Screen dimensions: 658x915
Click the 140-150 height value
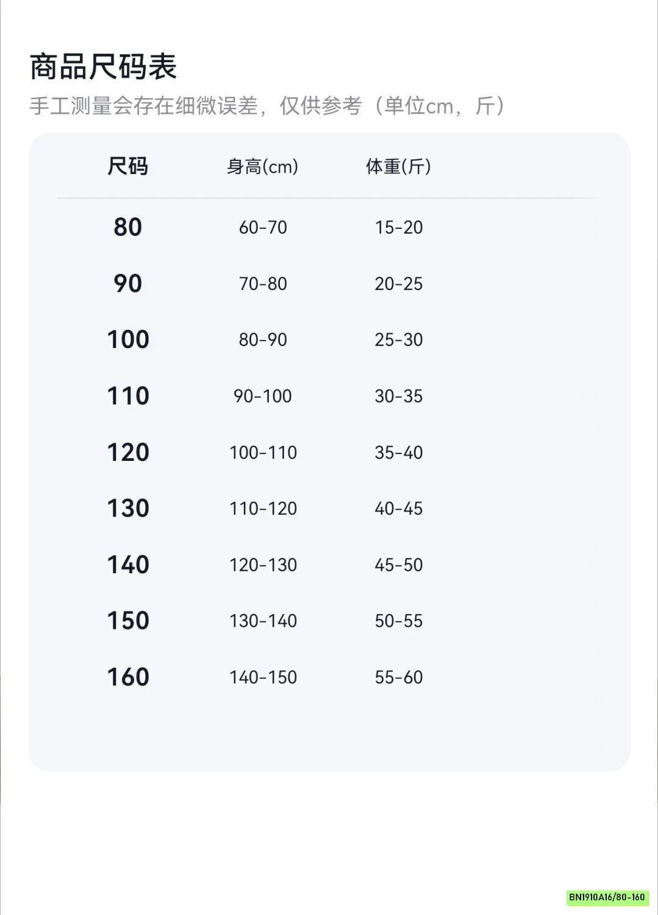[263, 677]
